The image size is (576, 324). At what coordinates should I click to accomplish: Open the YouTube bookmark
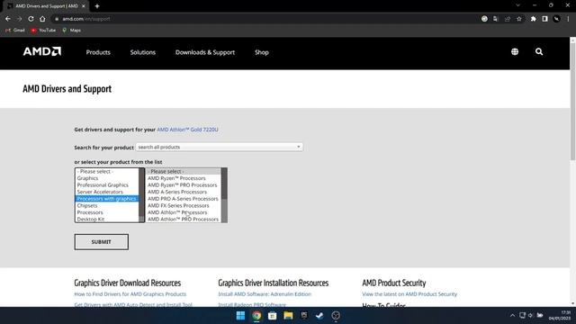[43, 30]
